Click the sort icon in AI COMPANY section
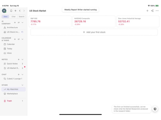The height and width of the screenshot is (120, 161). point(19,23)
